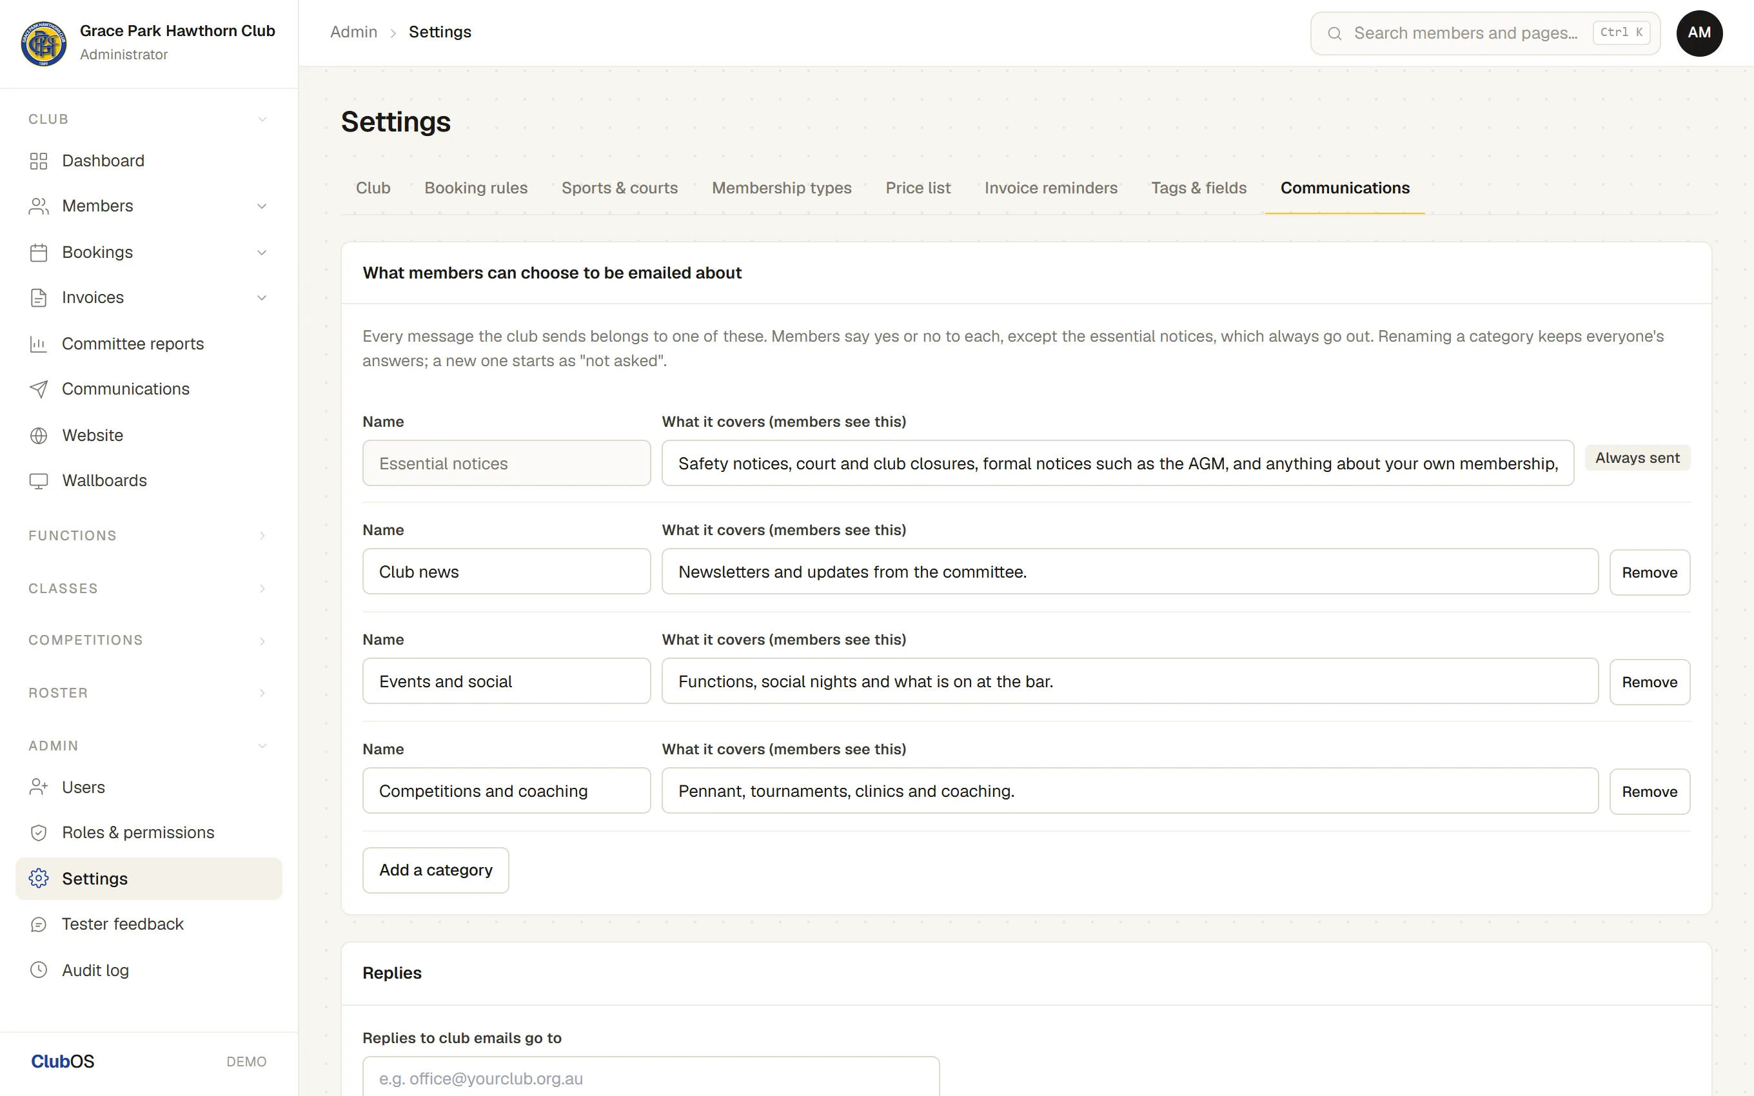The height and width of the screenshot is (1096, 1754).
Task: Click the Members people icon
Action: click(39, 206)
